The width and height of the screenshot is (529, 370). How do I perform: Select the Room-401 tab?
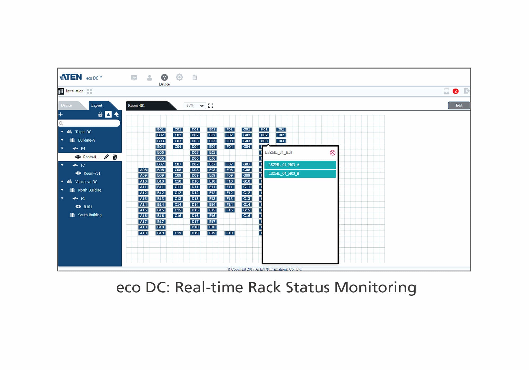click(x=136, y=105)
